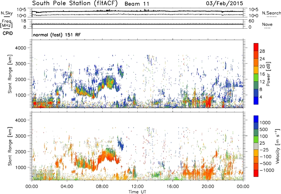Click the 100 label on velocity colorbar
The image size is (281, 194).
[x=264, y=136]
